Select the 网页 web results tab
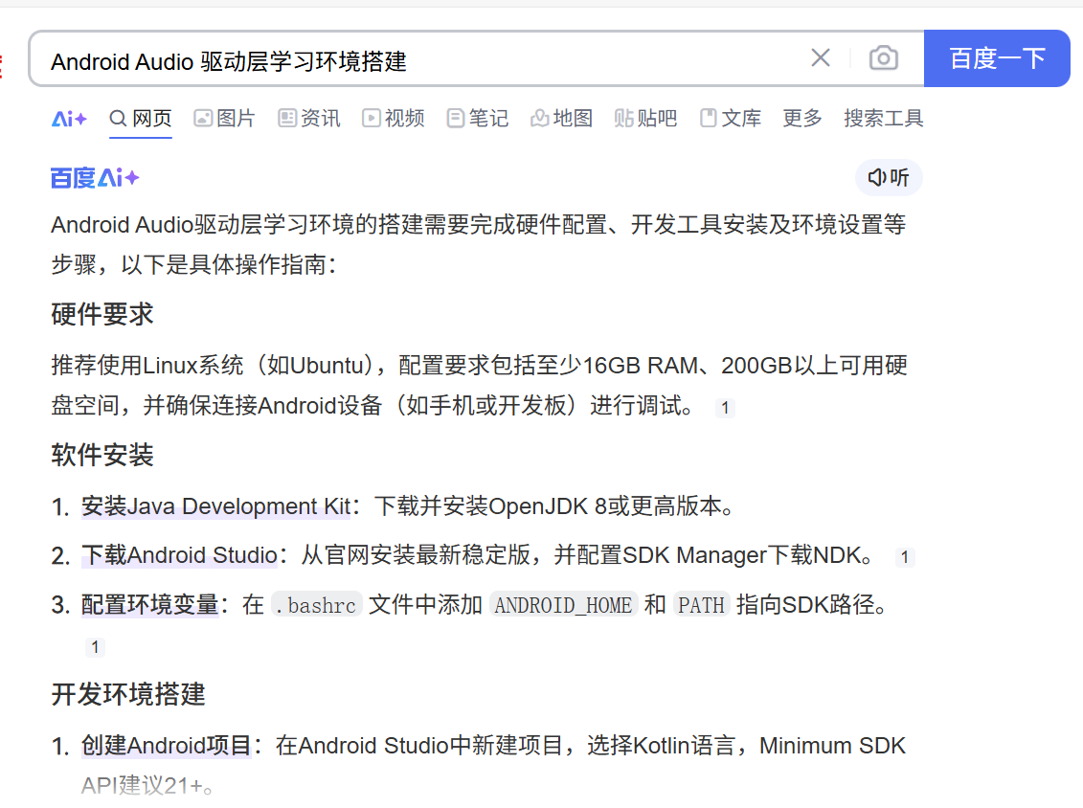This screenshot has height=808, width=1083. click(141, 119)
